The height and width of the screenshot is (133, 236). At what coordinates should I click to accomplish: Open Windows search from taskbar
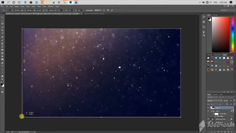point(8,2)
